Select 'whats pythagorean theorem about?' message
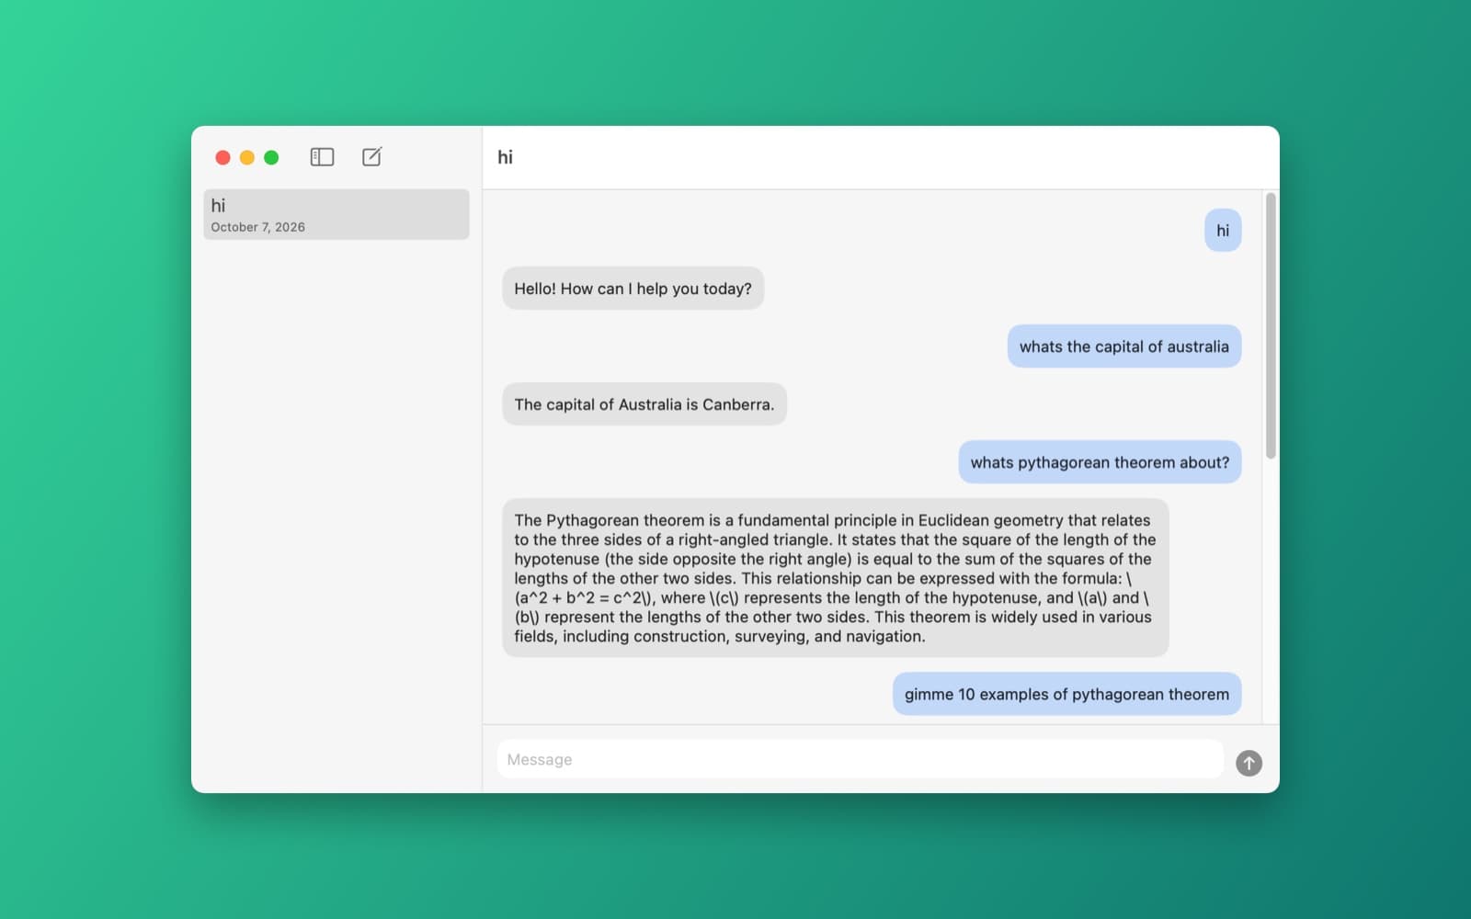 point(1100,462)
